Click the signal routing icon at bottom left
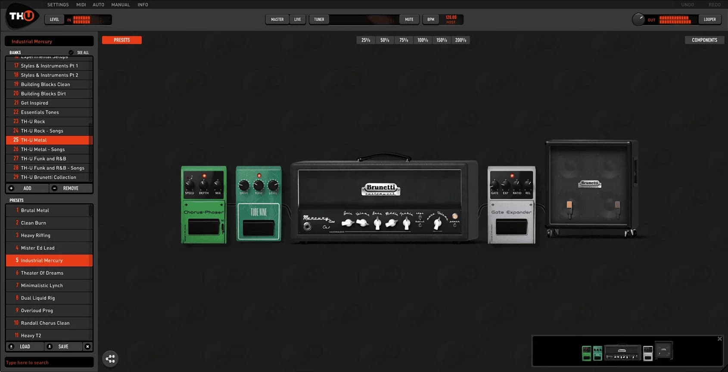 point(110,359)
